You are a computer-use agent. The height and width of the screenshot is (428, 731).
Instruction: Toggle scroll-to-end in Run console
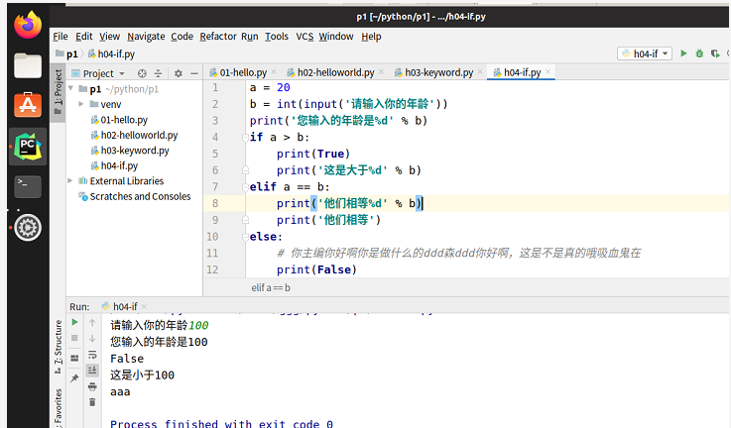pyautogui.click(x=92, y=370)
